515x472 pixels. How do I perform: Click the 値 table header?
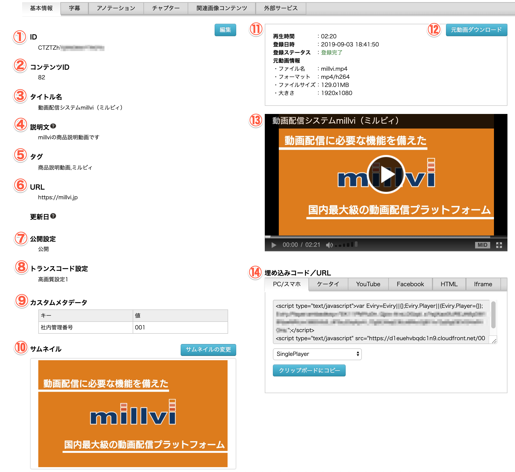(180, 315)
